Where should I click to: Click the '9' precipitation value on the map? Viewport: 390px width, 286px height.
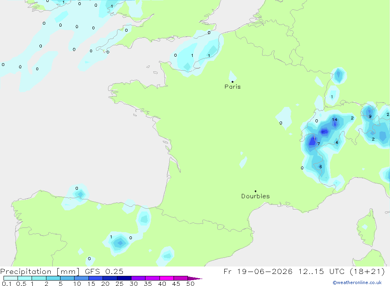pyautogui.click(x=370, y=117)
